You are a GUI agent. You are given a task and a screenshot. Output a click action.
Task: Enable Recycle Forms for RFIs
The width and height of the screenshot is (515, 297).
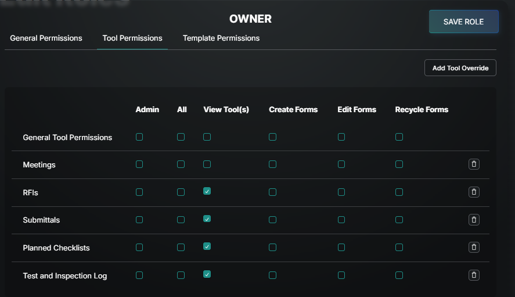coord(399,192)
